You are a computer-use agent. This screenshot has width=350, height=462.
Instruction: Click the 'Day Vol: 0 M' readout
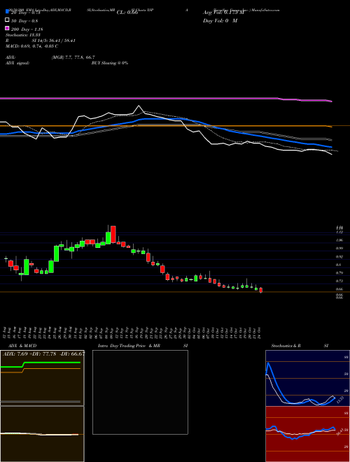tap(220, 21)
